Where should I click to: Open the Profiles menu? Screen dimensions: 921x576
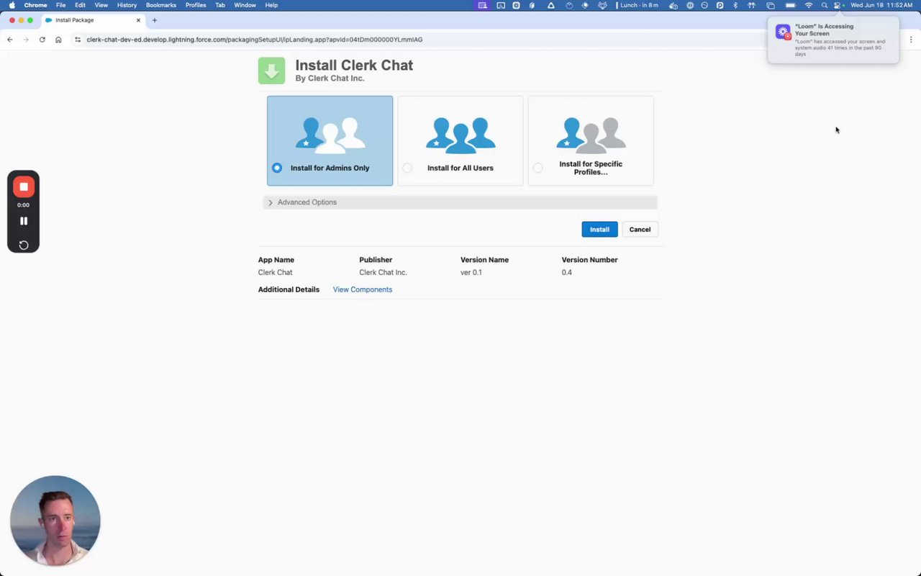click(x=196, y=5)
